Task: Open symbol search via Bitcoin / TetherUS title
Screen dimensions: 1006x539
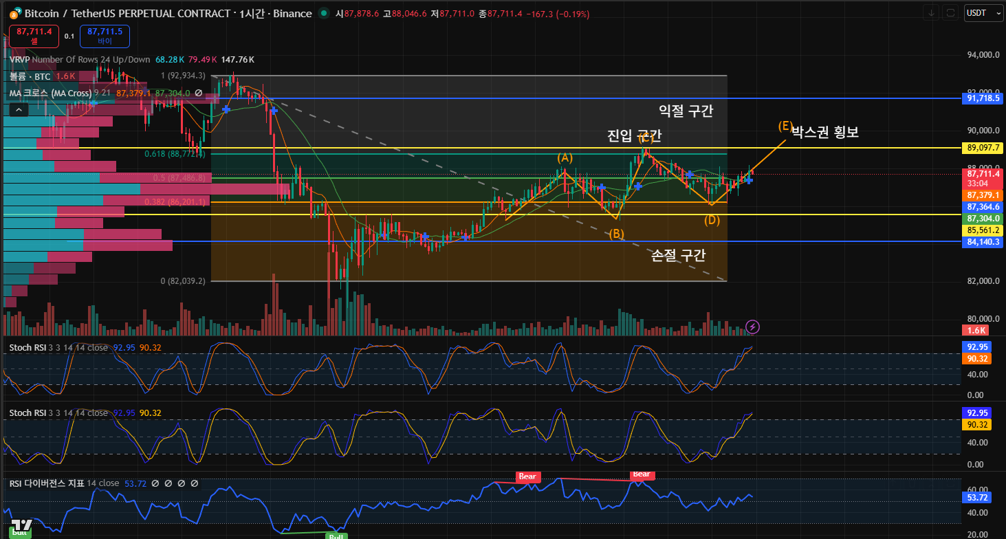Action: (131, 14)
